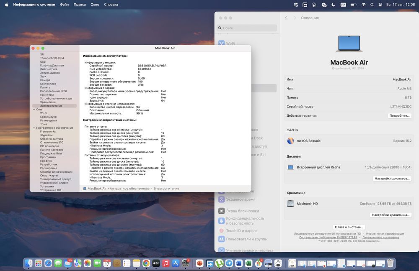Click Отчет о системе button
This screenshot has height=271, width=419.
pyautogui.click(x=349, y=227)
